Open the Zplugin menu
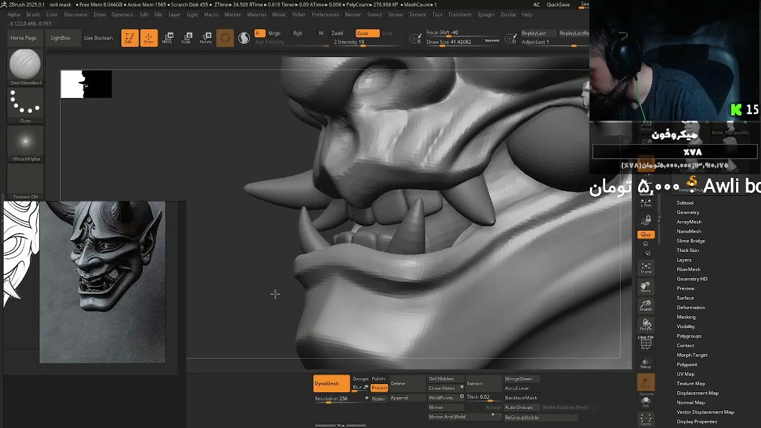761x428 pixels. pos(486,14)
